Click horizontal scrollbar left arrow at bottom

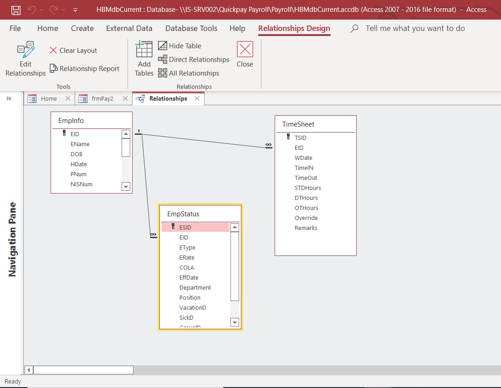pos(29,370)
